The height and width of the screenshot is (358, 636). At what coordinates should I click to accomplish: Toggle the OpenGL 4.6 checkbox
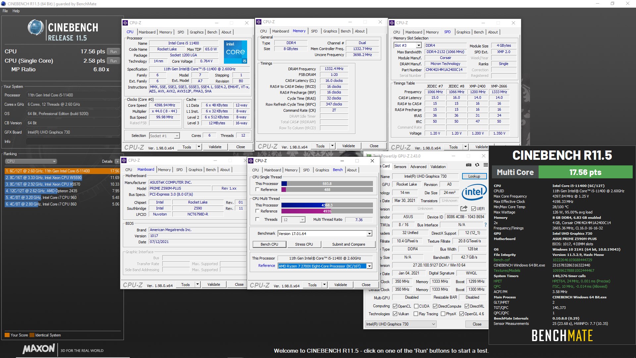click(x=461, y=314)
